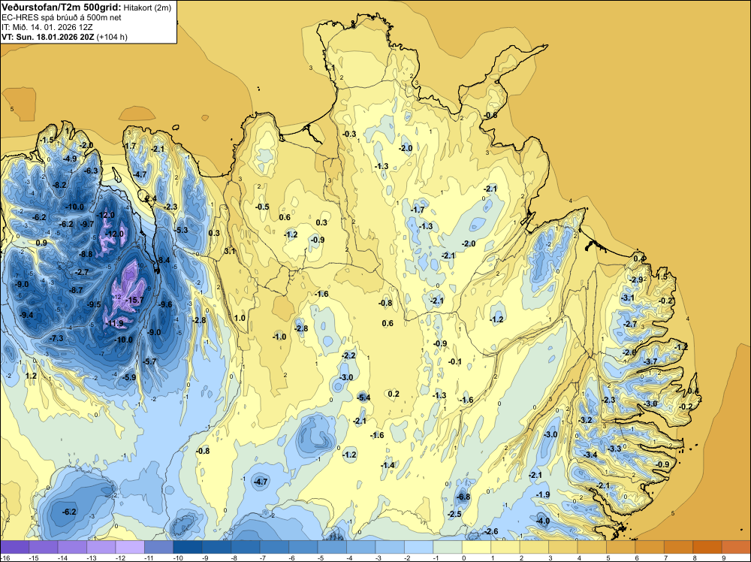Viewport: 751px width, 562px height.
Task: Click the '-6.8' temperature label
Action: click(x=463, y=497)
